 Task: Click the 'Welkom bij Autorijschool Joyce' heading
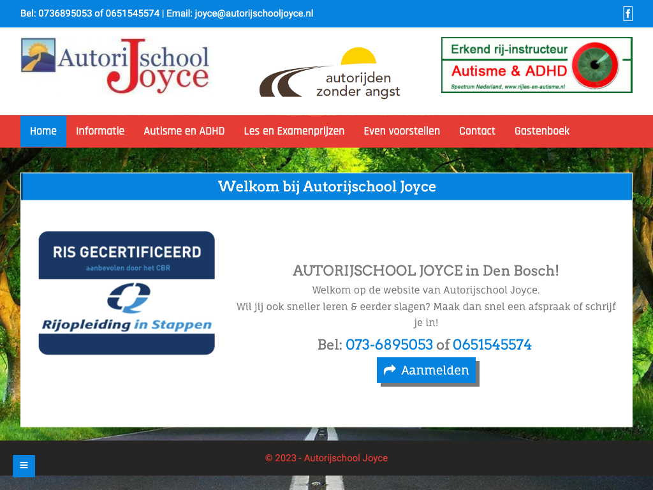[327, 186]
